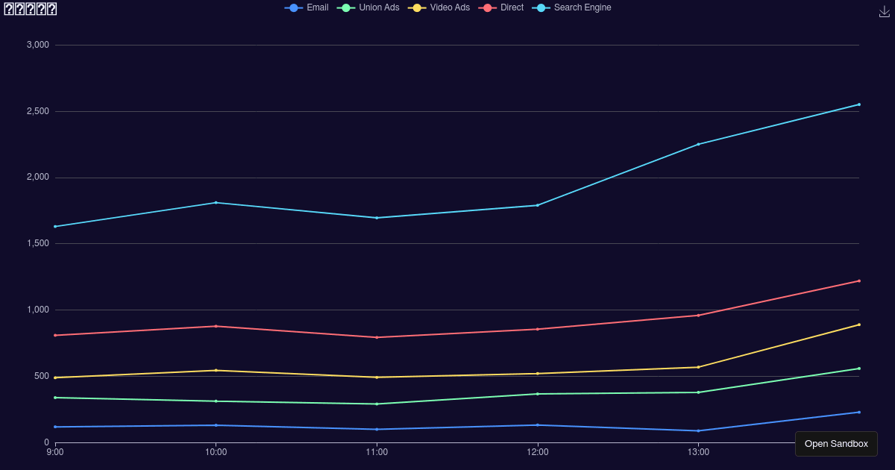Hide the Email series via its legend label
Viewport: 895px width, 470px height.
coord(318,7)
